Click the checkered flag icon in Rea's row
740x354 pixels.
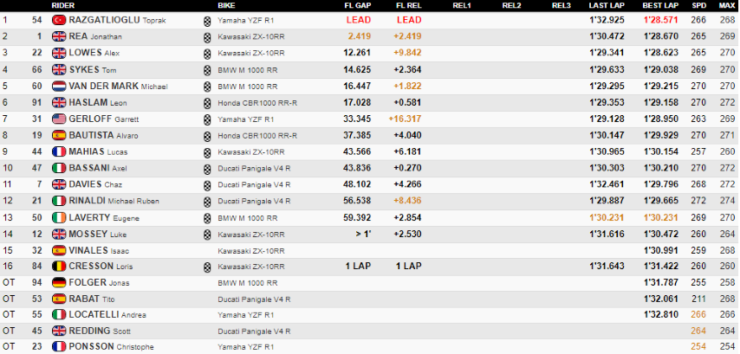tap(206, 36)
